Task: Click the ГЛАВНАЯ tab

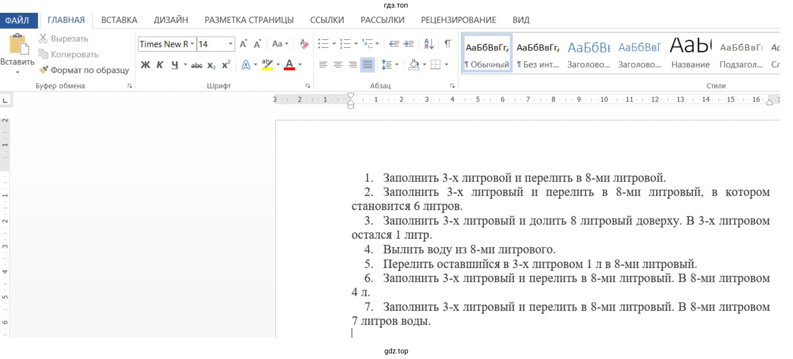Action: [66, 20]
